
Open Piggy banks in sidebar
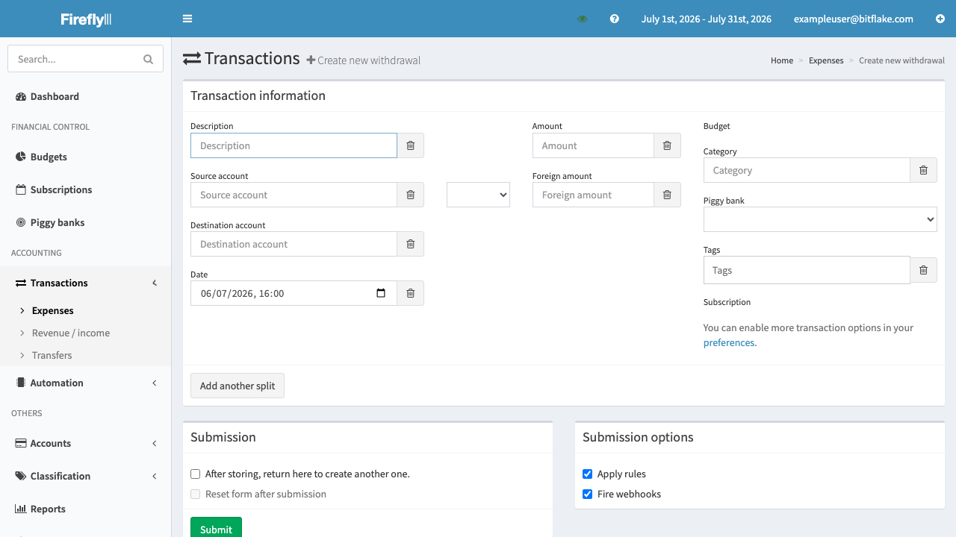(58, 222)
